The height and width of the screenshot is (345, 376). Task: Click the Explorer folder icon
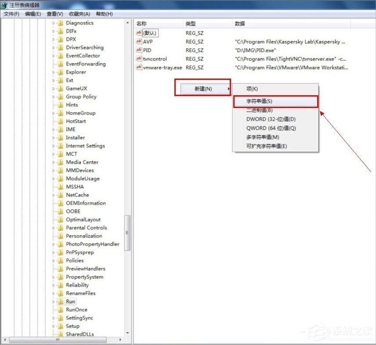[x=60, y=72]
